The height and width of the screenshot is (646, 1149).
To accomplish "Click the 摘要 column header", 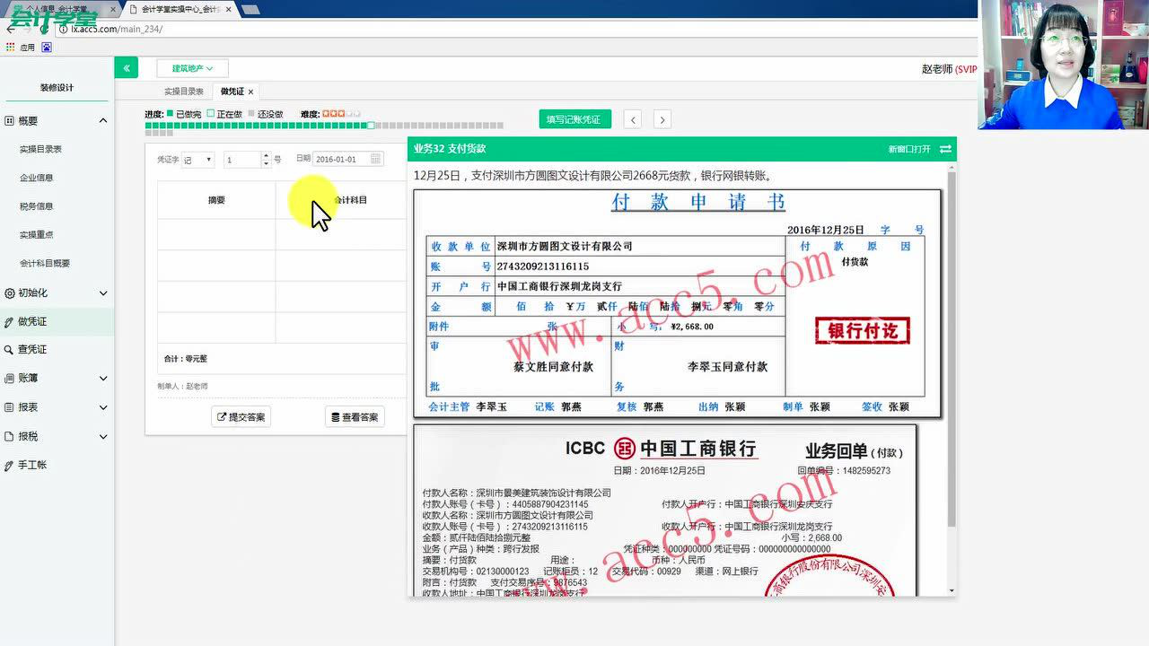I will click(216, 200).
